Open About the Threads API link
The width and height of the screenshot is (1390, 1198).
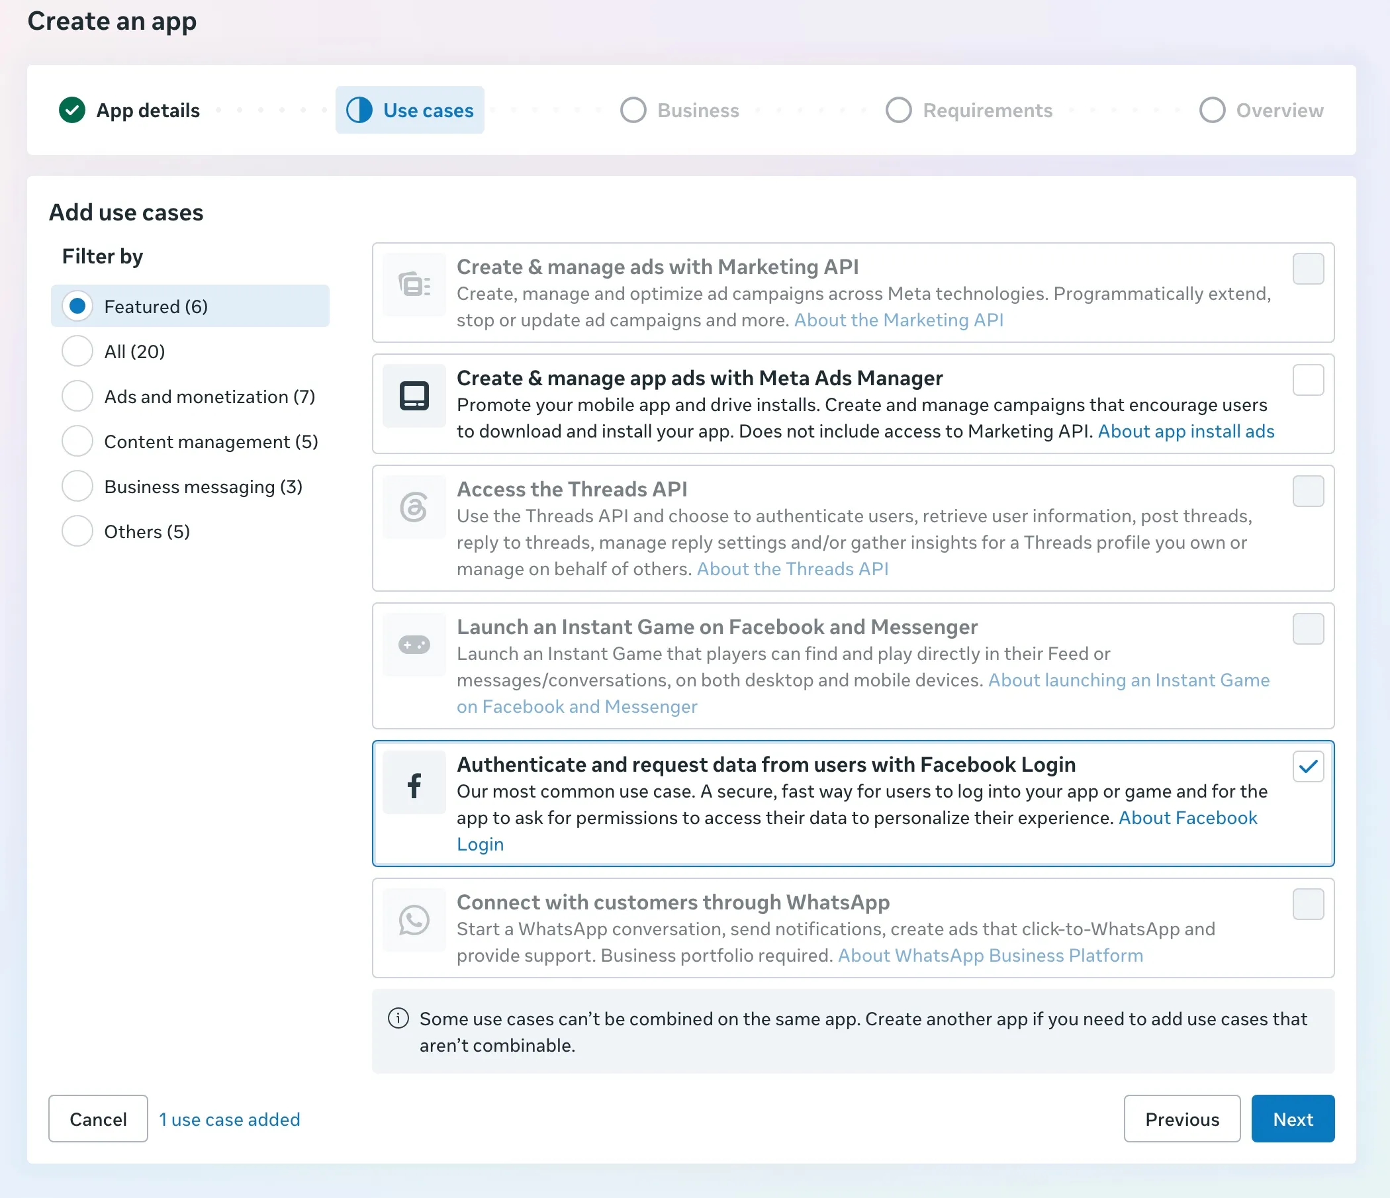[793, 569]
